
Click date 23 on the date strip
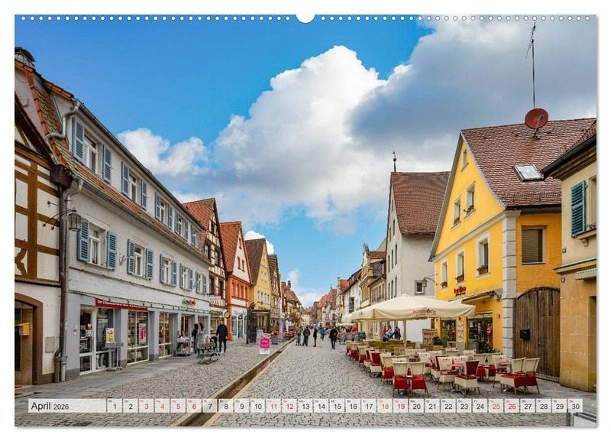(x=464, y=406)
